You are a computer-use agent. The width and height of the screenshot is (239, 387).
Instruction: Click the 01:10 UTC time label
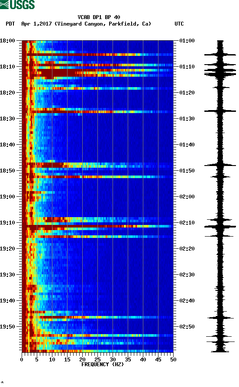[187, 67]
